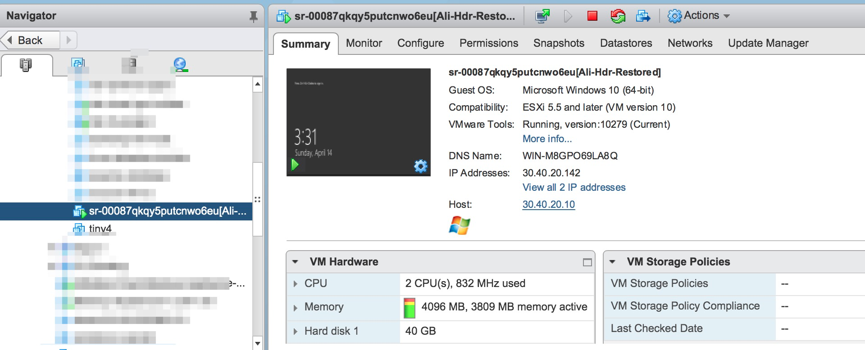This screenshot has height=350, width=865.
Task: Open the Networking inventory tab
Action: click(180, 65)
